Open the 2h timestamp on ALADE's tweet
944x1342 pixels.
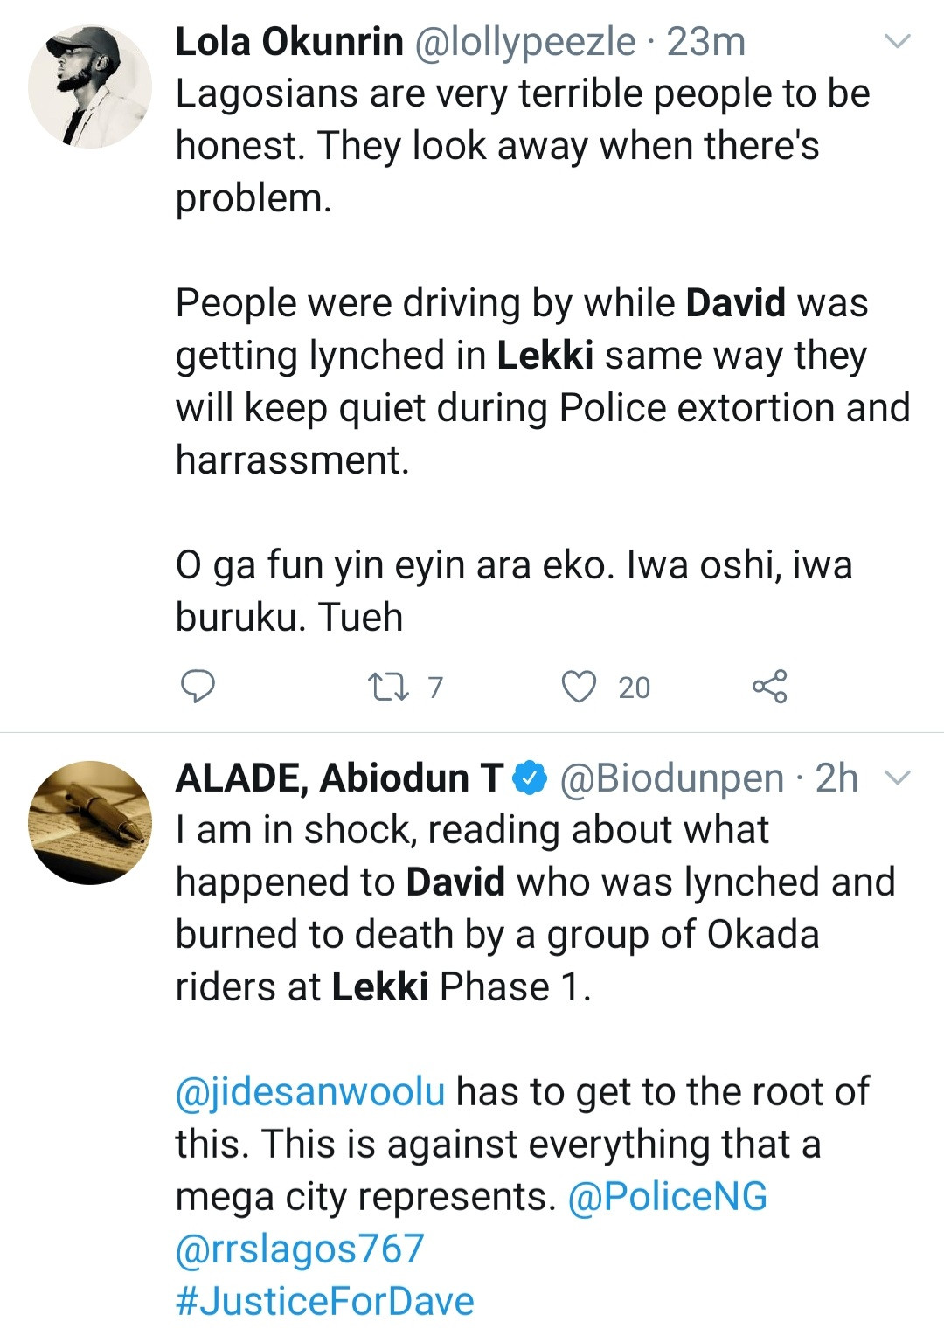(x=836, y=777)
